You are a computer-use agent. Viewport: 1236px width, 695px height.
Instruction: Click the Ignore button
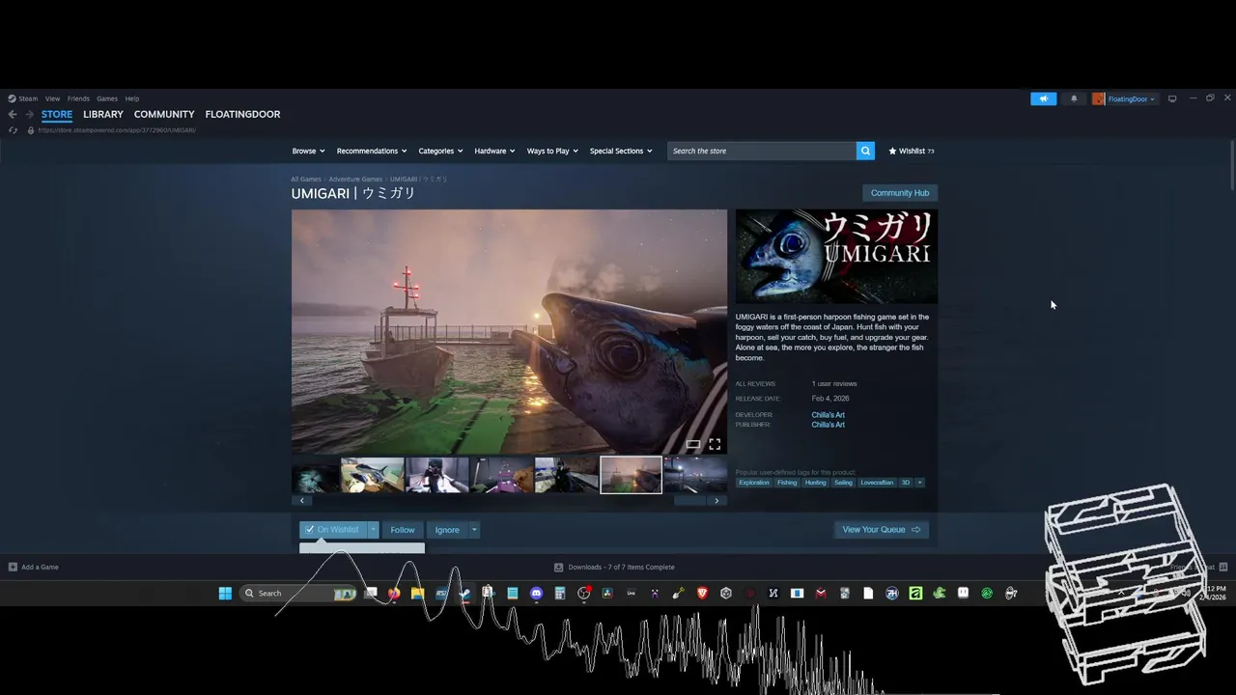tap(447, 529)
